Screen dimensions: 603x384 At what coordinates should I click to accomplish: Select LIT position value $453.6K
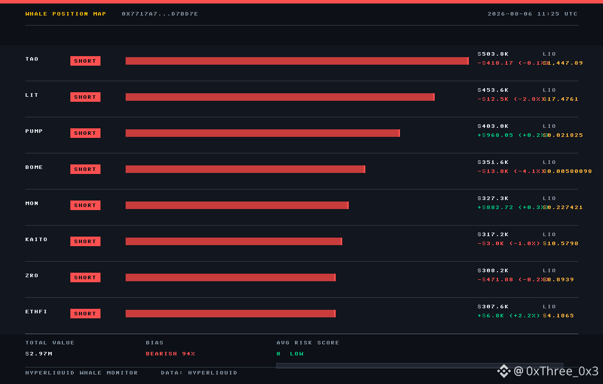click(x=493, y=90)
